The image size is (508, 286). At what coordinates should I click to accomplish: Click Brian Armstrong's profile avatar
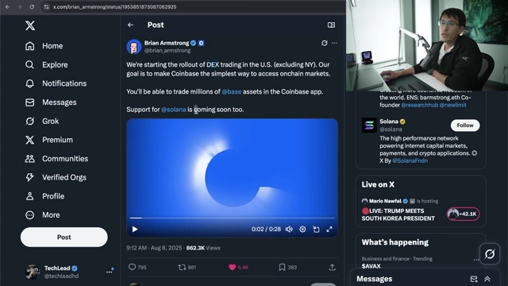click(134, 47)
